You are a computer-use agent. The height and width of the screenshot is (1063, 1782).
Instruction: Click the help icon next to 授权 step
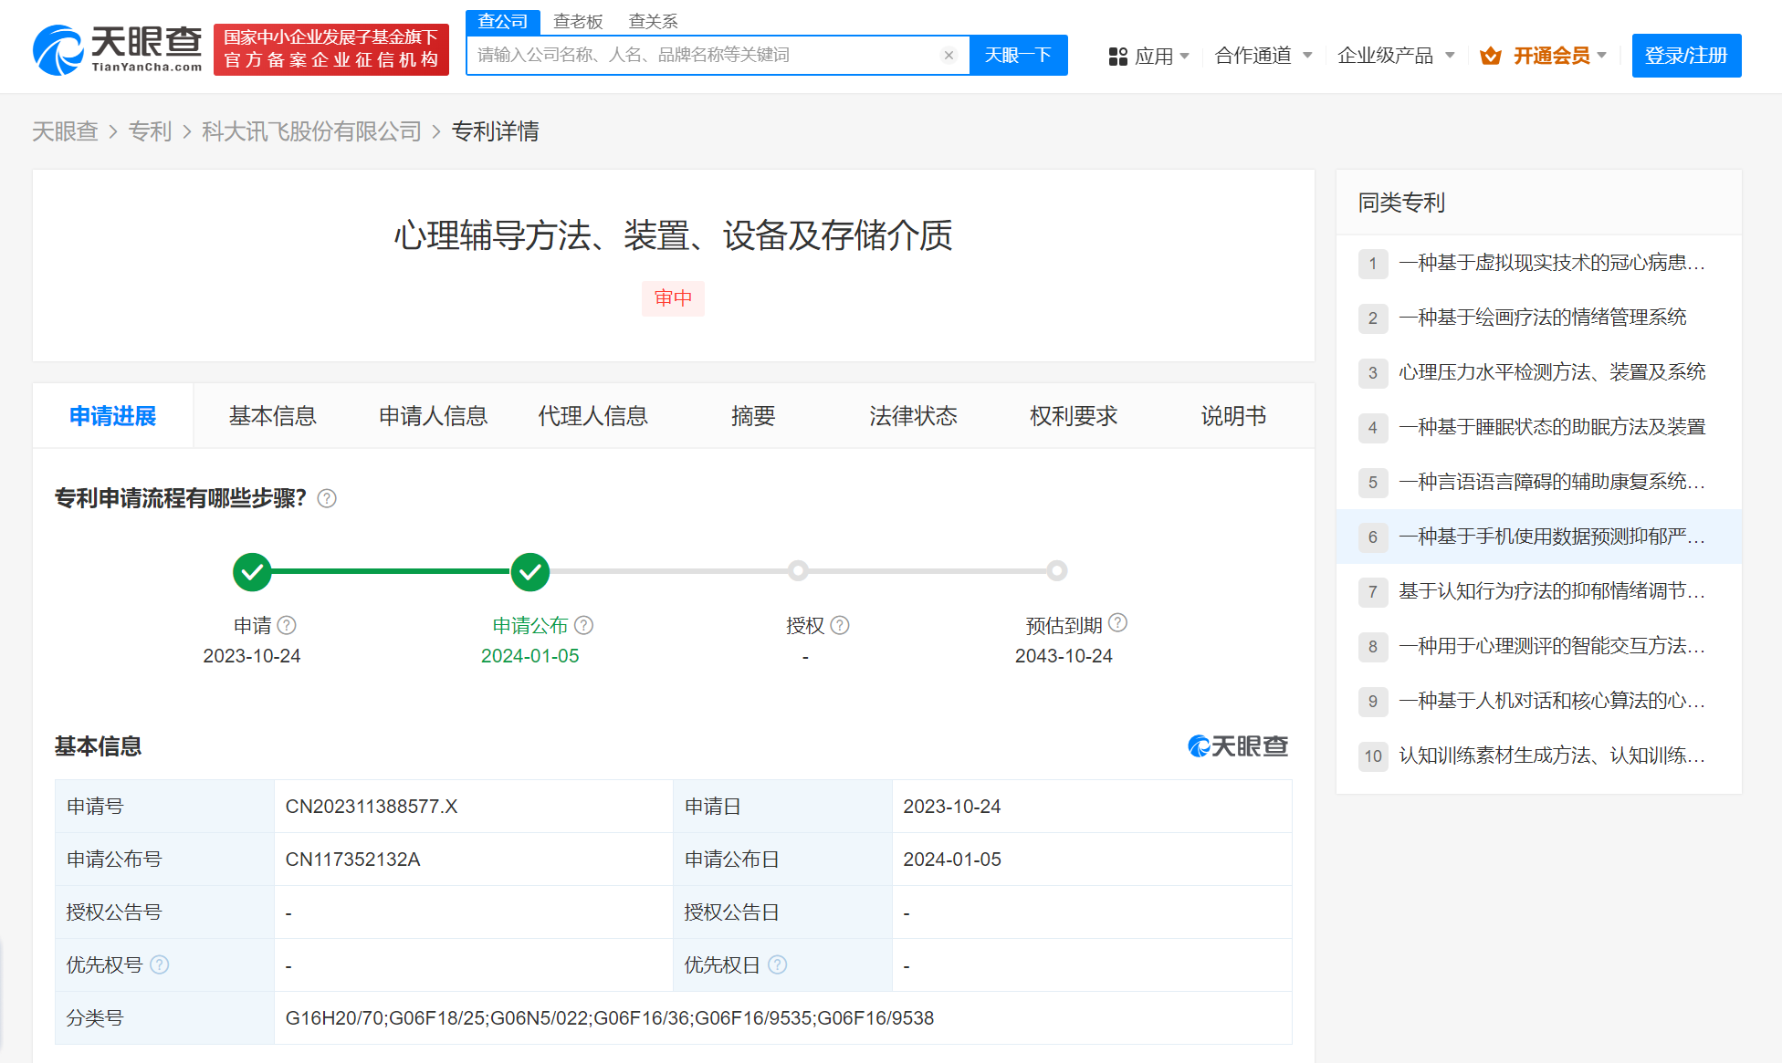pyautogui.click(x=840, y=625)
